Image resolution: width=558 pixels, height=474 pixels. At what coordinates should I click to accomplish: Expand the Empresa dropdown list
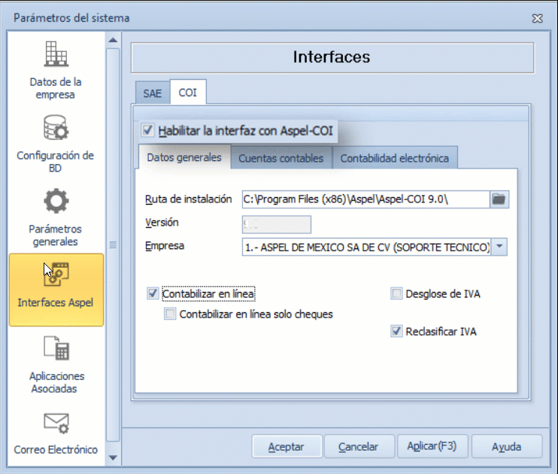[499, 247]
